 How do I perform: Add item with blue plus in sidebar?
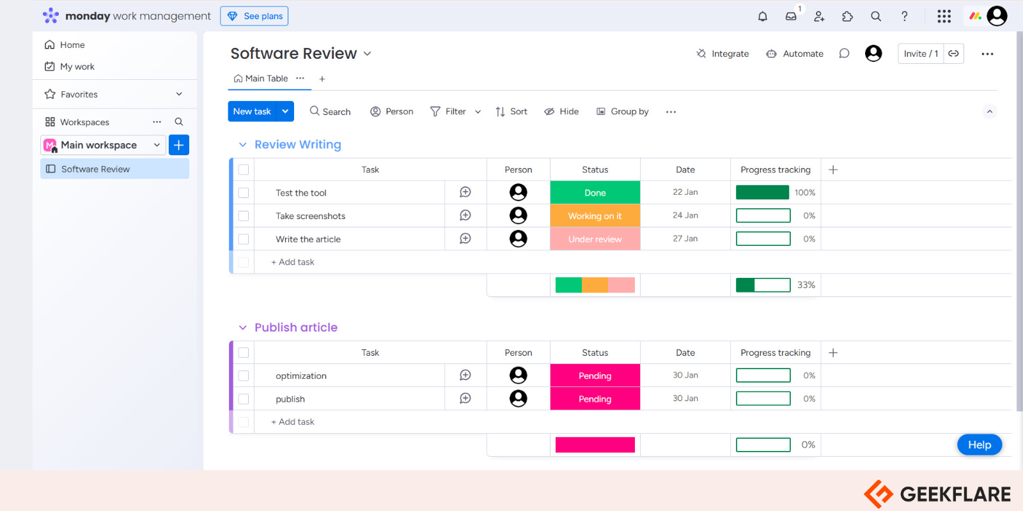click(179, 145)
